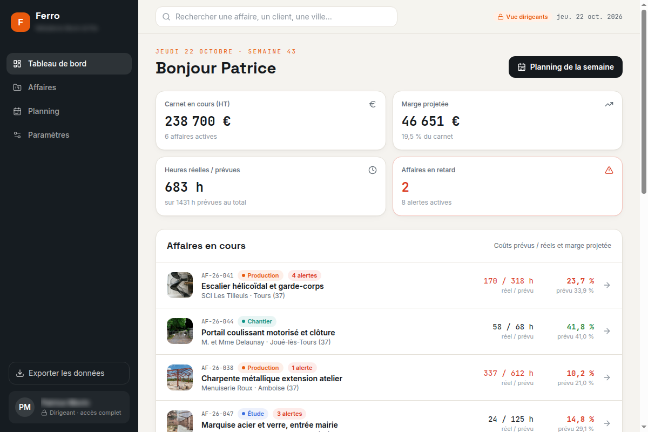Focus the Rechercher une affaire search field
Viewport: 648px width, 432px height.
(276, 17)
